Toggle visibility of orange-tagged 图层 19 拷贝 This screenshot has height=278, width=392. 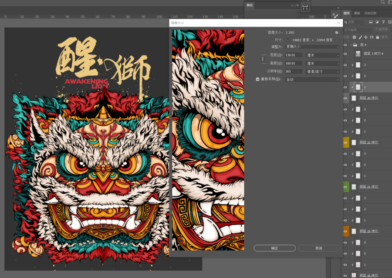(x=345, y=231)
